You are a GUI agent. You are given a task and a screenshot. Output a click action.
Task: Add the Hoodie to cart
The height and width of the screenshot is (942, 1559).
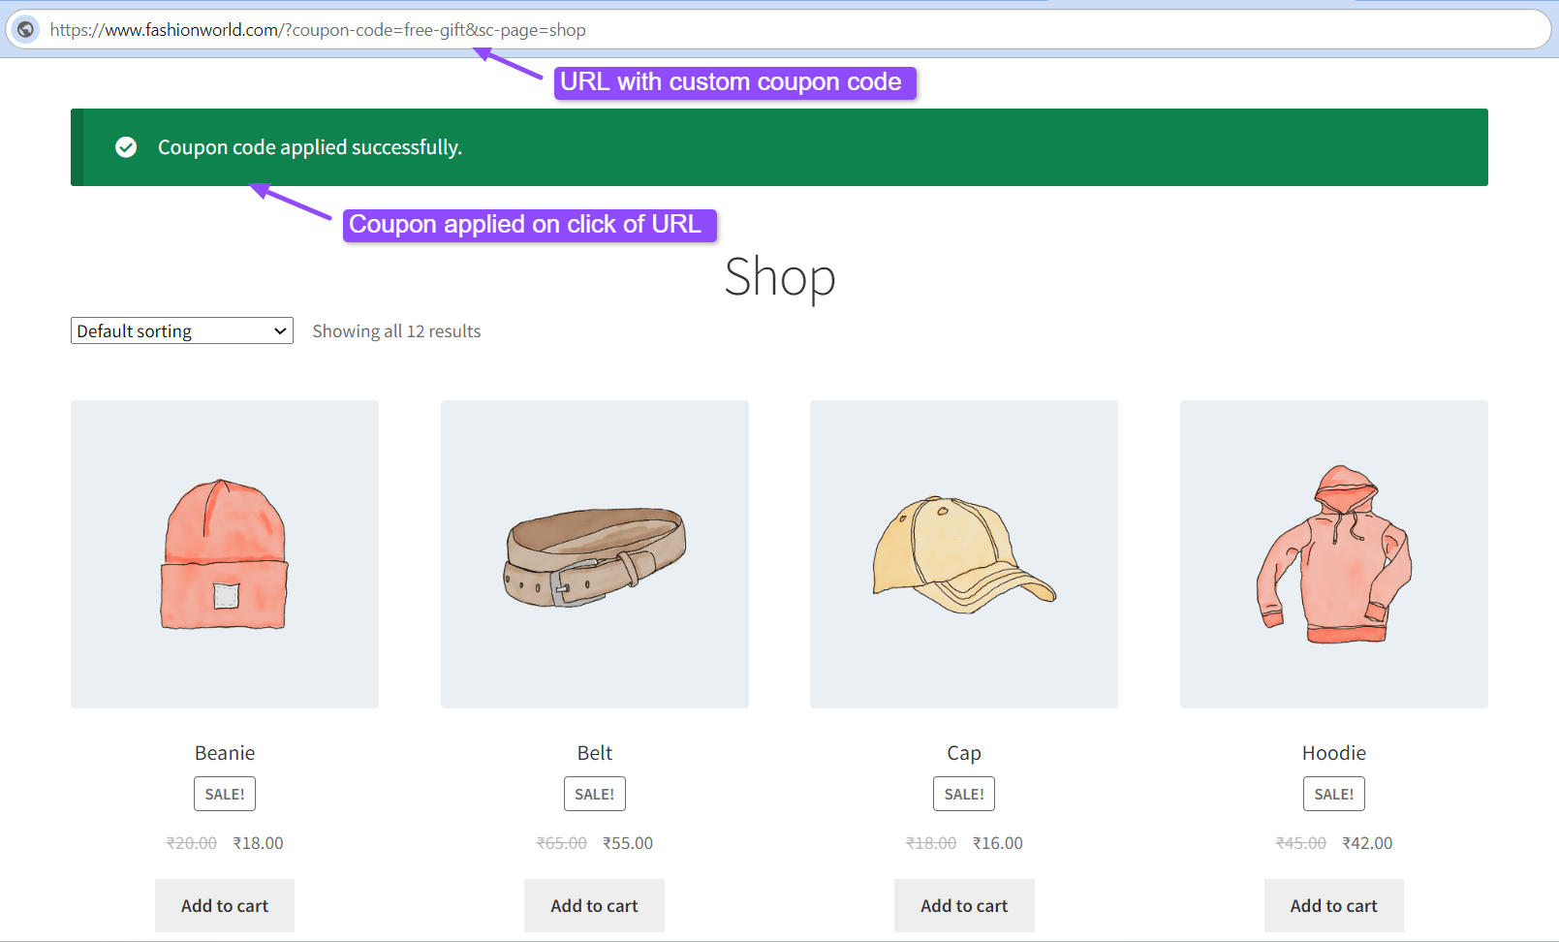(1333, 905)
